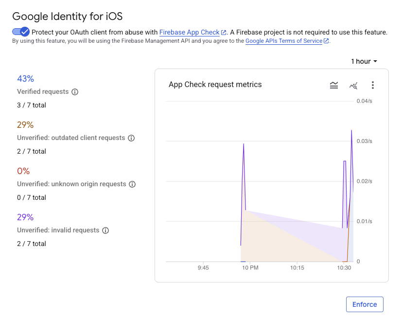Click the 0% unknown origin stat
The height and width of the screenshot is (317, 402).
(24, 171)
